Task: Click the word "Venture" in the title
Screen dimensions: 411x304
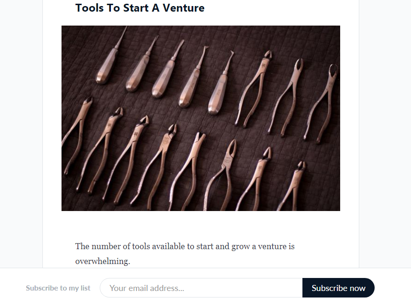Action: (x=184, y=8)
